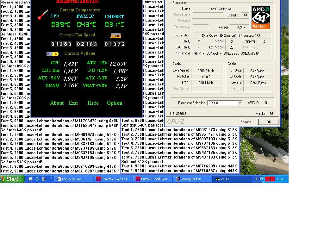The image size is (324, 243).
Task: Click the Ext. Model value 23
Action: [x=231, y=47]
